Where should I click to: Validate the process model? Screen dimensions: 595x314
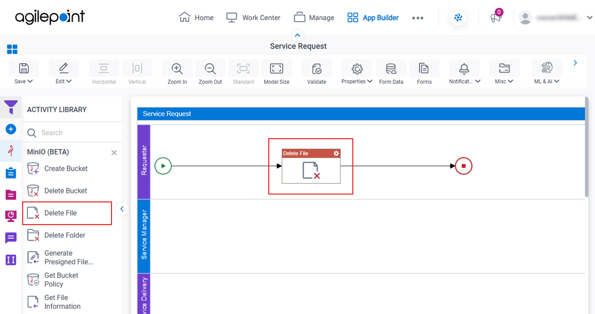tap(317, 69)
